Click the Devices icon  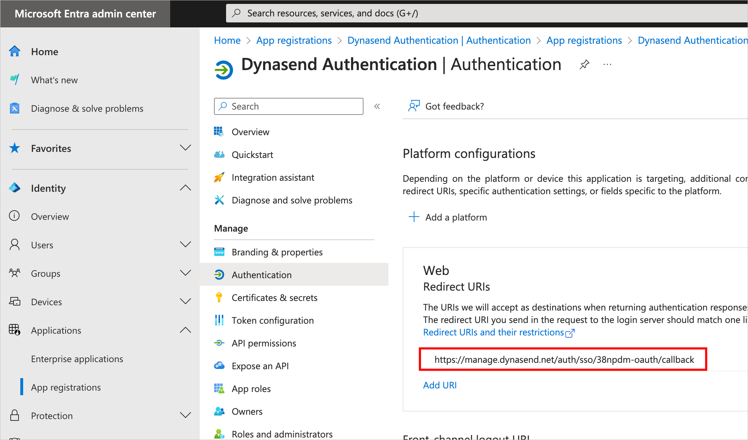click(x=15, y=302)
